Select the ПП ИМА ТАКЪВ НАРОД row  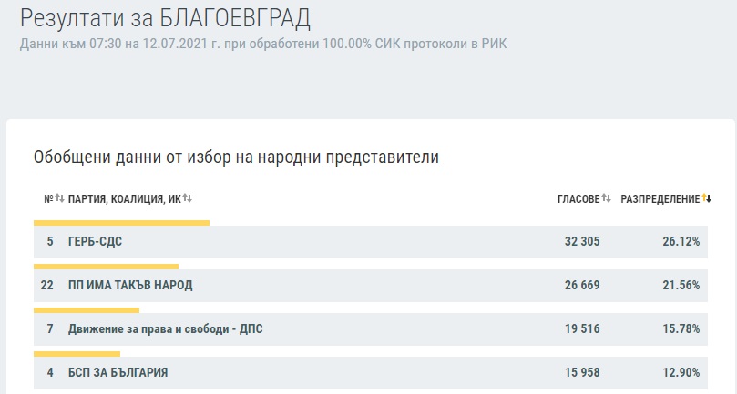pos(371,285)
